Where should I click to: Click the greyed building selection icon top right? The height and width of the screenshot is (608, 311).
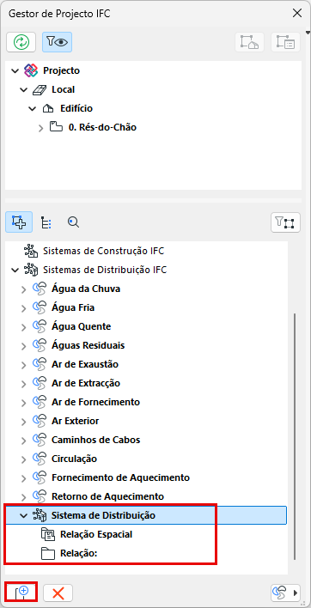pos(250,42)
